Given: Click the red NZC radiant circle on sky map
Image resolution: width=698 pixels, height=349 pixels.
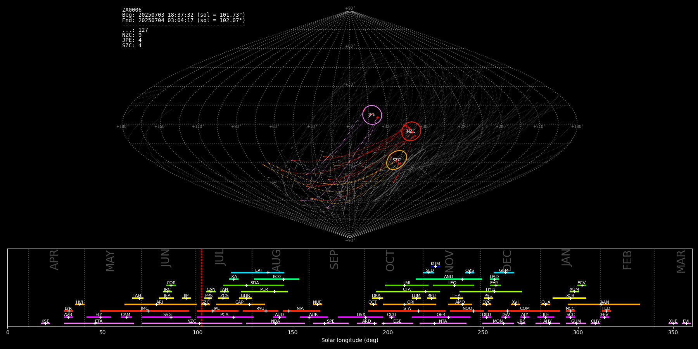Looking at the screenshot, I should pos(411,131).
